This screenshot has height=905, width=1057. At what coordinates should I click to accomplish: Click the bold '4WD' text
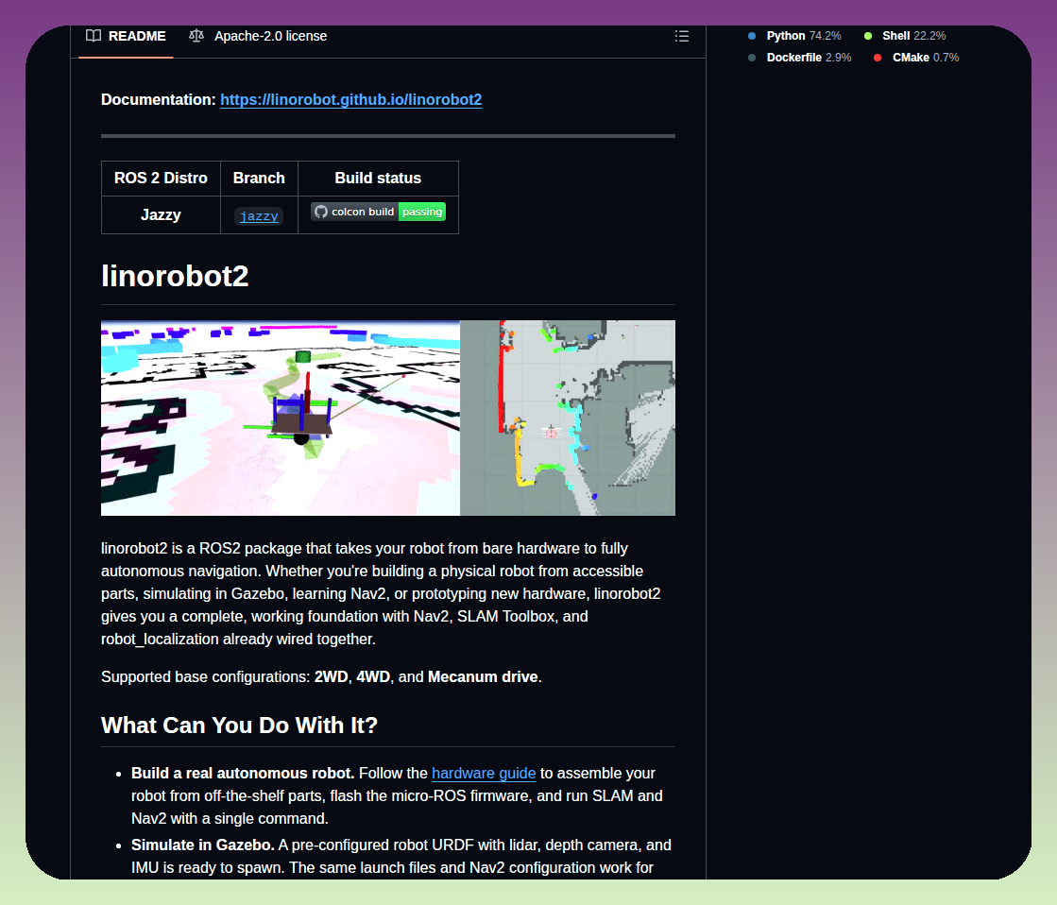click(x=373, y=677)
